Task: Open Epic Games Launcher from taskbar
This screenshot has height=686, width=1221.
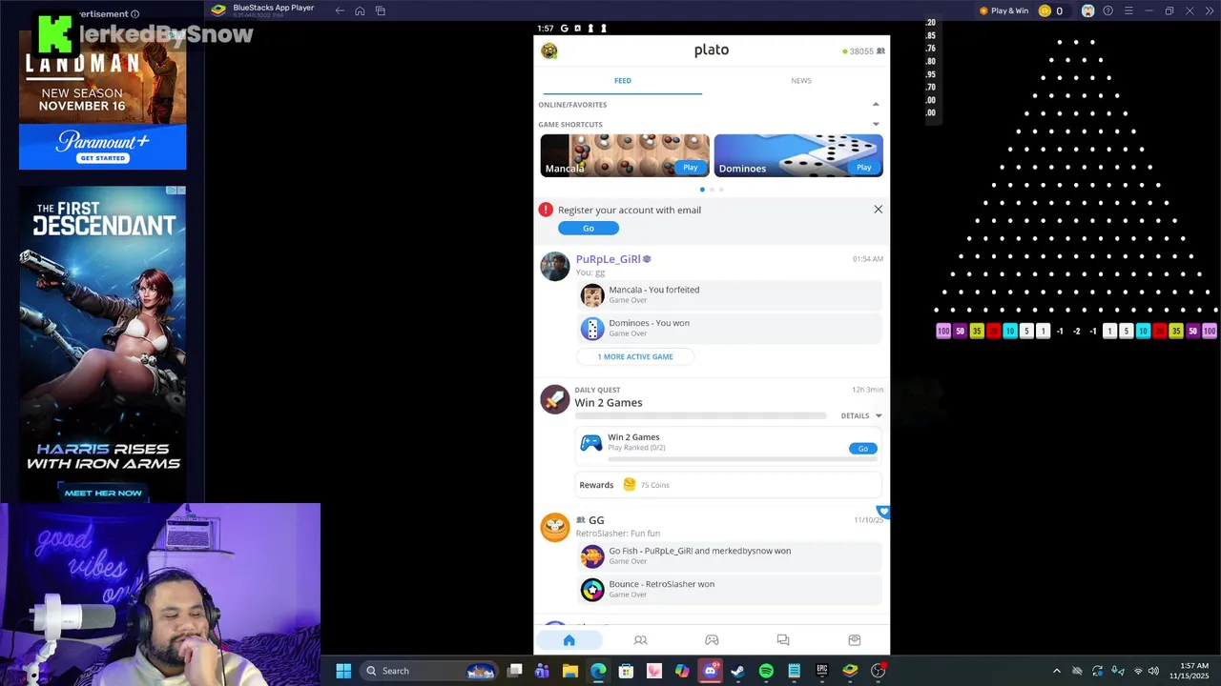Action: coord(821,671)
